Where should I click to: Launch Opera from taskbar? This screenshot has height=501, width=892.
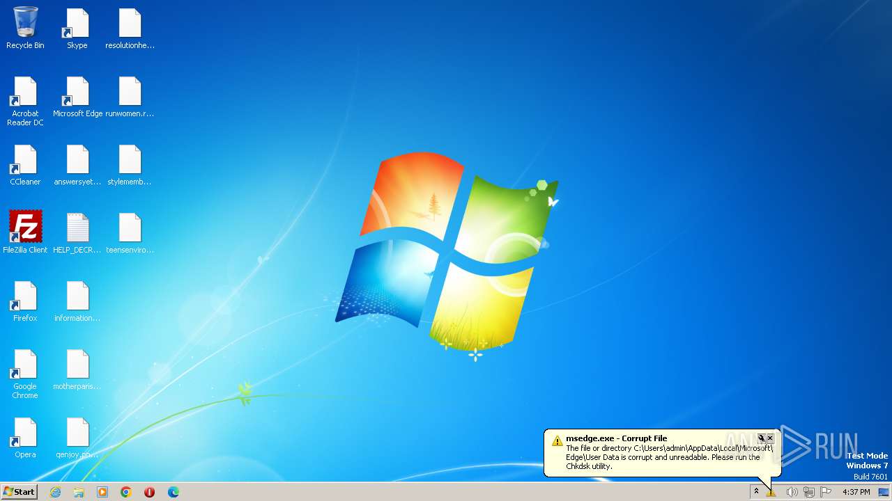coord(149,492)
